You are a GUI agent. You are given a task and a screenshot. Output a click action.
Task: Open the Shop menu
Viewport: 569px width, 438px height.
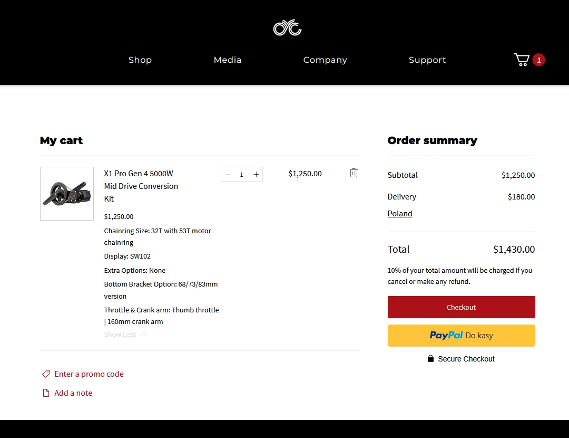(x=140, y=60)
